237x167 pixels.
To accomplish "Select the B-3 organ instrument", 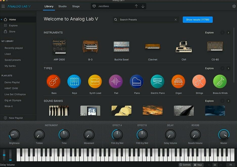I will [x=90, y=47].
